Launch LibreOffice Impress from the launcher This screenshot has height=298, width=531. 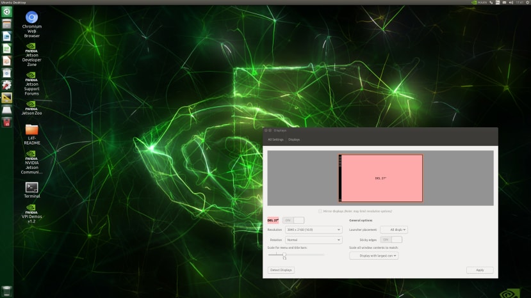pyautogui.click(x=6, y=61)
